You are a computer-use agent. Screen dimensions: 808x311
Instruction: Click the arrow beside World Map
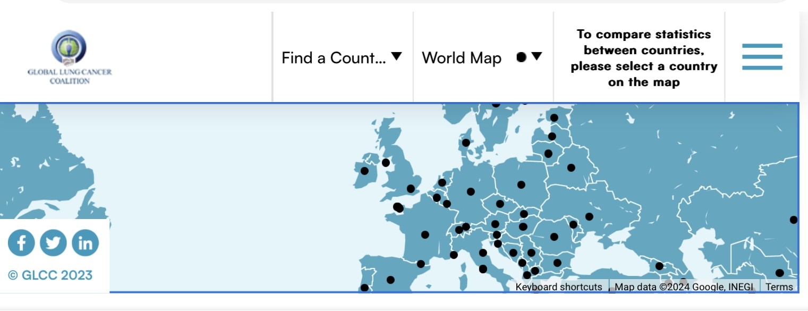pyautogui.click(x=537, y=56)
